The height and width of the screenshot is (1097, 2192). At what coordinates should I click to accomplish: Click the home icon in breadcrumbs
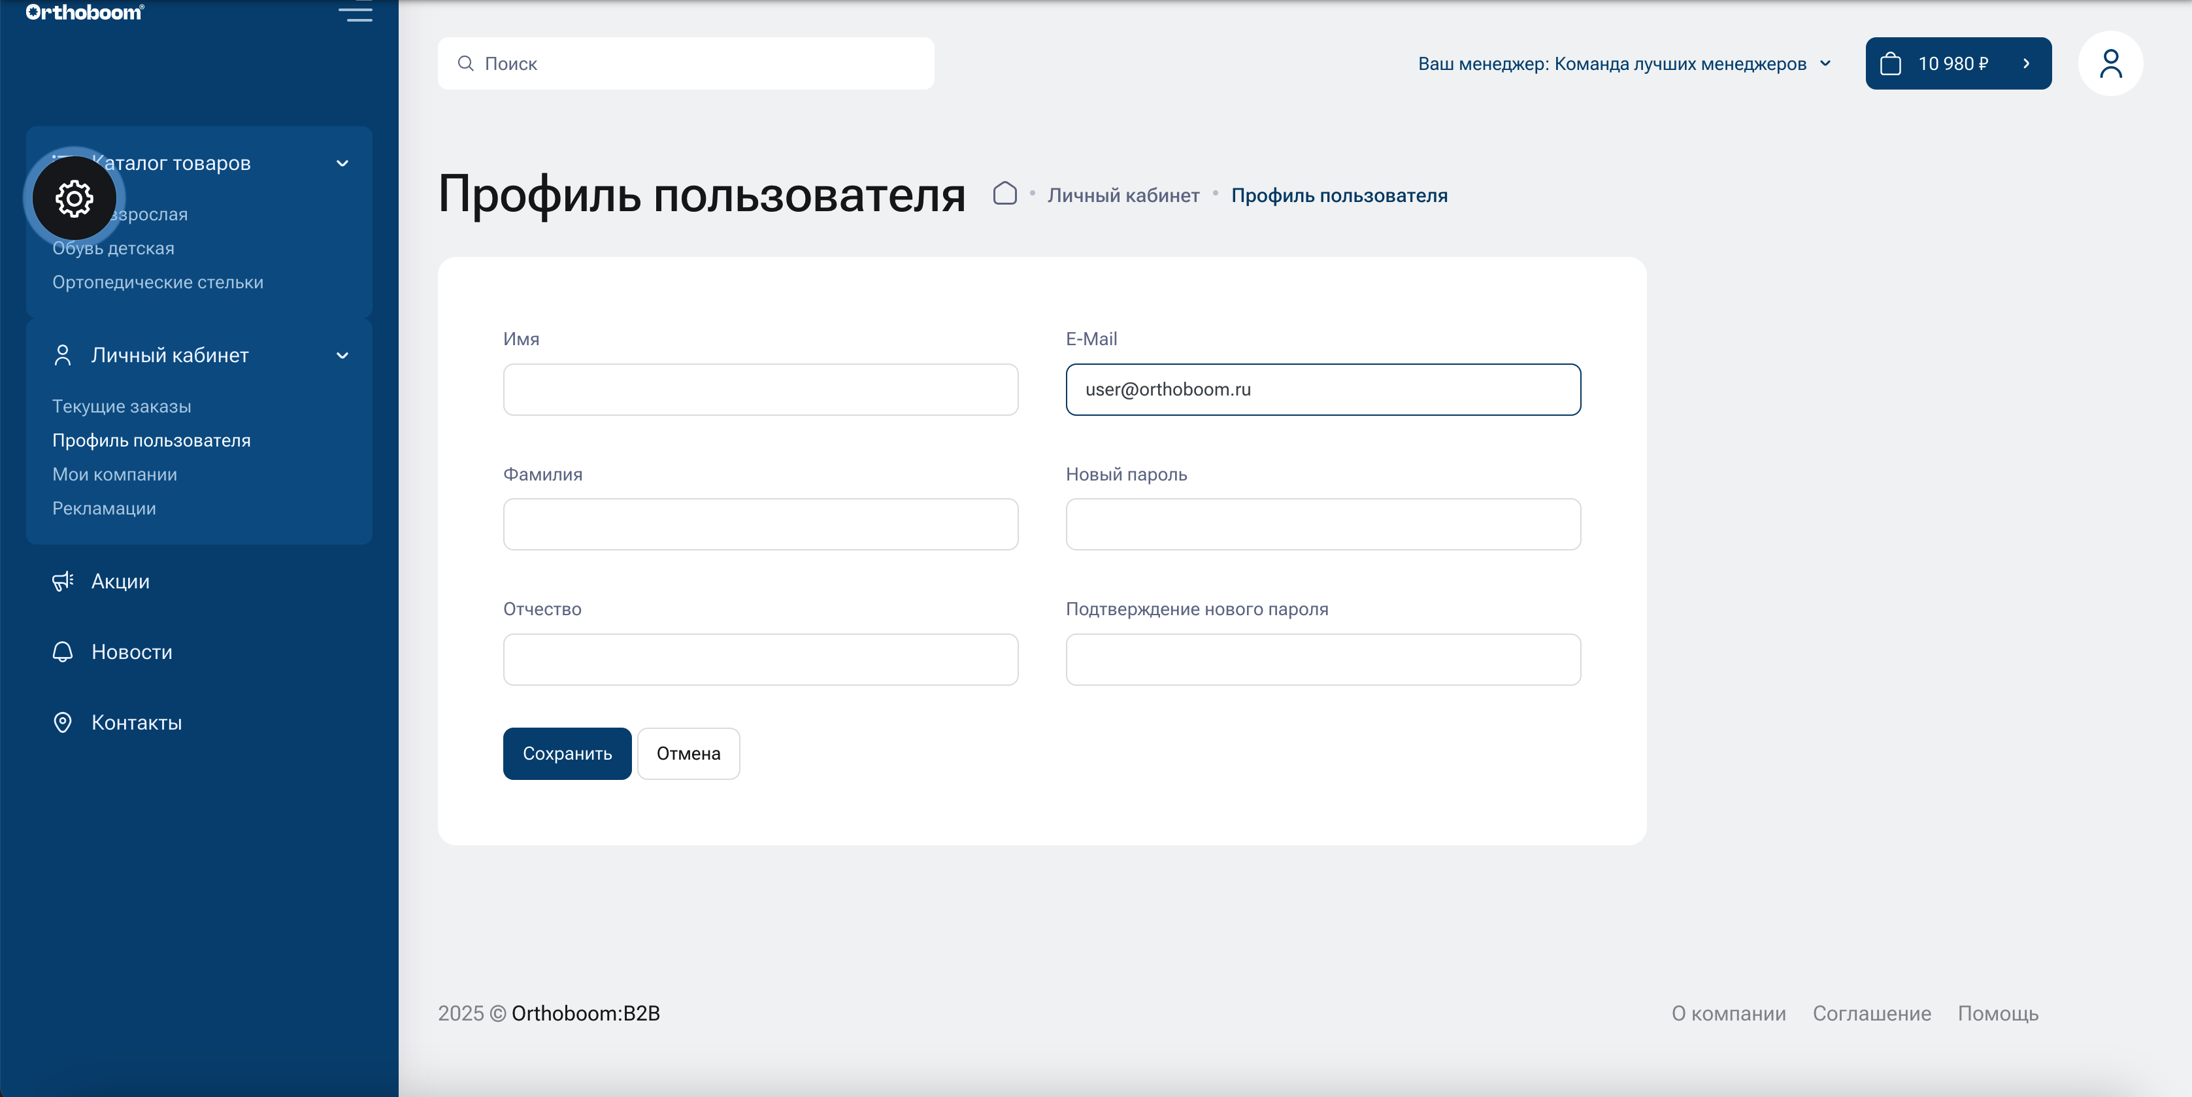(x=1005, y=194)
